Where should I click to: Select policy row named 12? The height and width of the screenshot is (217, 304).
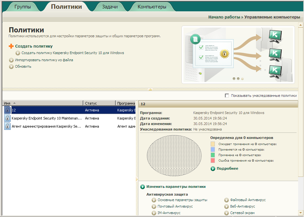click(69, 110)
